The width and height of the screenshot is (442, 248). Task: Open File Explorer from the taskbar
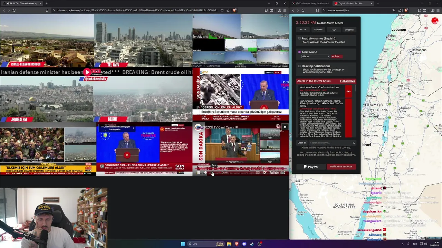tap(229, 244)
